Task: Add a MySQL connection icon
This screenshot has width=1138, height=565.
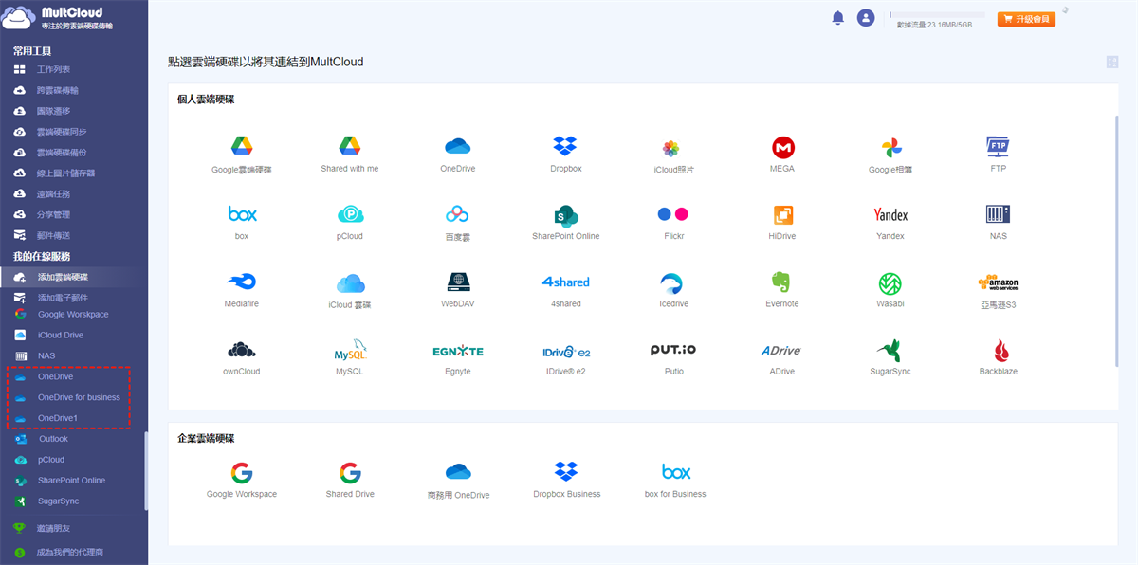Action: tap(350, 350)
